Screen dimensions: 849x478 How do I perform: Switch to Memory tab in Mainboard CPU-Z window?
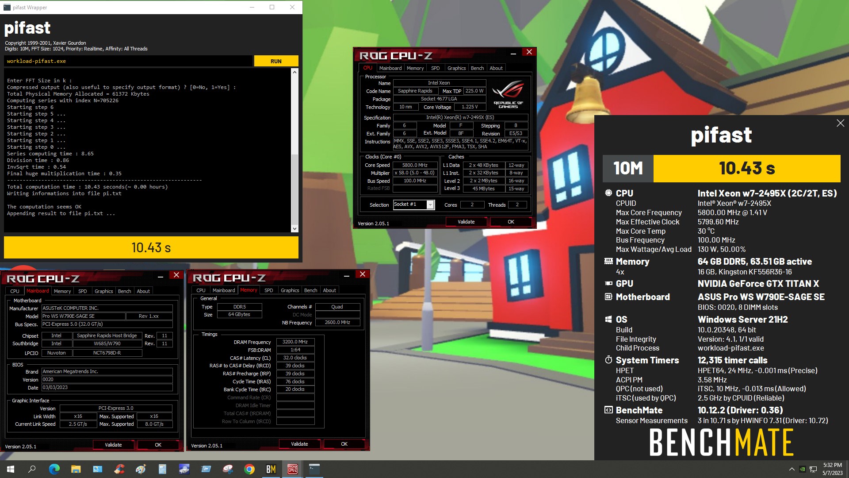pyautogui.click(x=62, y=291)
